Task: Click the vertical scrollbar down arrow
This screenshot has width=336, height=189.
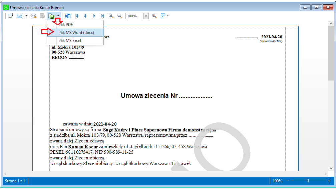Action: point(331,168)
